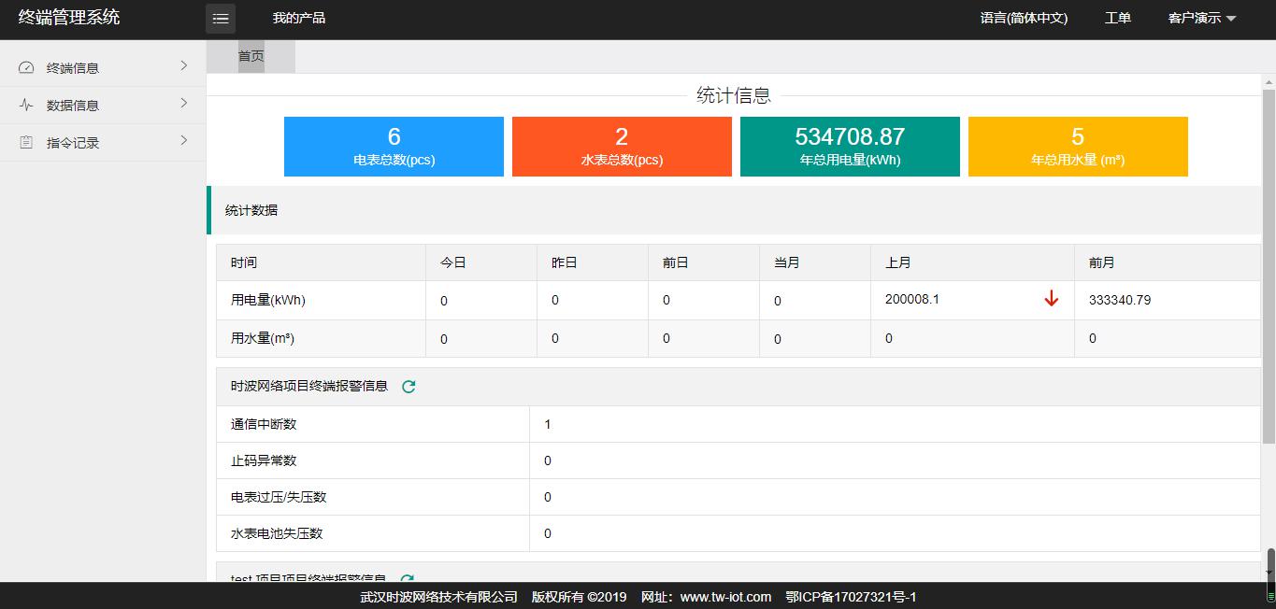This screenshot has height=609, width=1276.
Task: Click the blue 电表总数 statistic card
Action: [394, 147]
